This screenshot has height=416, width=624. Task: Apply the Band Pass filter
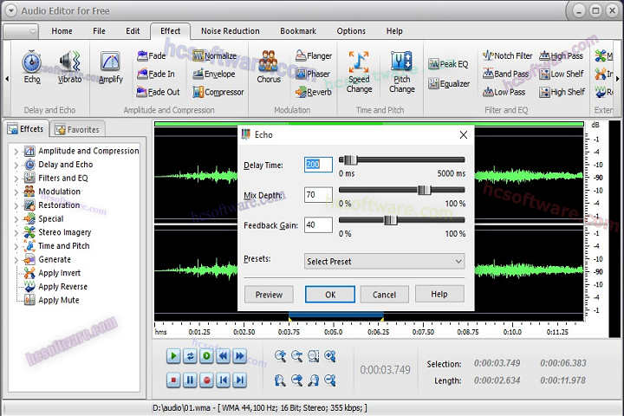pos(505,74)
